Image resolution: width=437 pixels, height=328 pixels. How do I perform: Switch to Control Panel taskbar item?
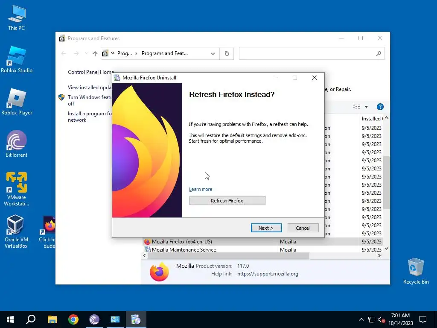click(x=115, y=319)
